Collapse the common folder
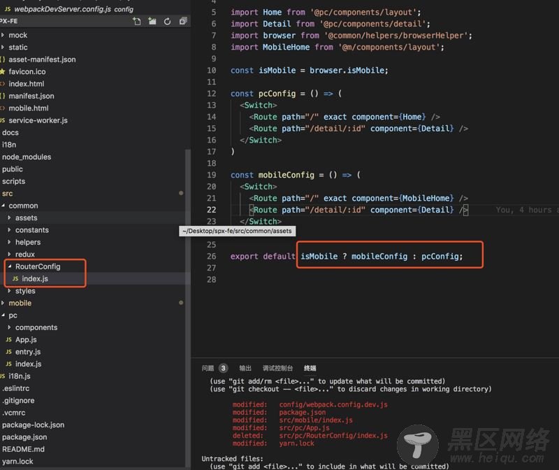 [23, 206]
